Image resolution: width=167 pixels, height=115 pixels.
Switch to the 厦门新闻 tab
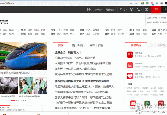(x=77, y=45)
